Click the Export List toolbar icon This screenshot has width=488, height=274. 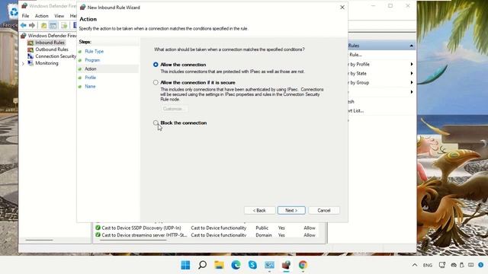click(x=64, y=25)
